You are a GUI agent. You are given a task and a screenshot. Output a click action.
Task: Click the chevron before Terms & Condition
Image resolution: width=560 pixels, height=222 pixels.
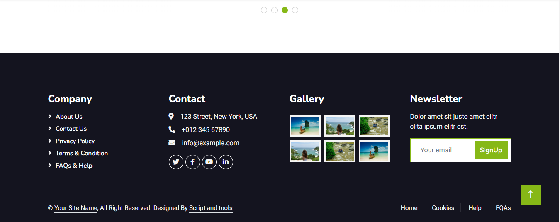click(x=50, y=153)
